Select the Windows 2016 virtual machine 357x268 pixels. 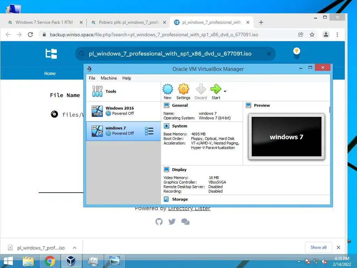[x=123, y=111]
